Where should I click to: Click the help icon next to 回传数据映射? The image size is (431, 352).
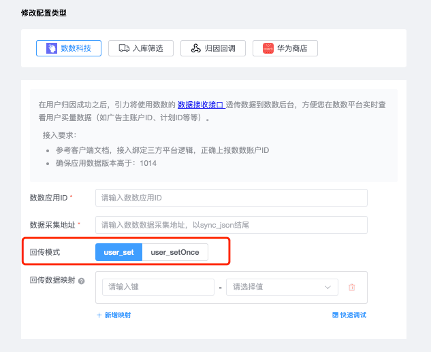[81, 281]
